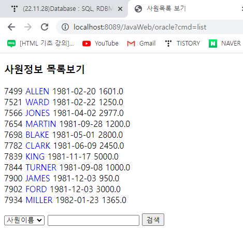Viewport: 243px width, 245px height.
Task: Close the Database SQL RDBMS tab
Action: tap(120, 9)
